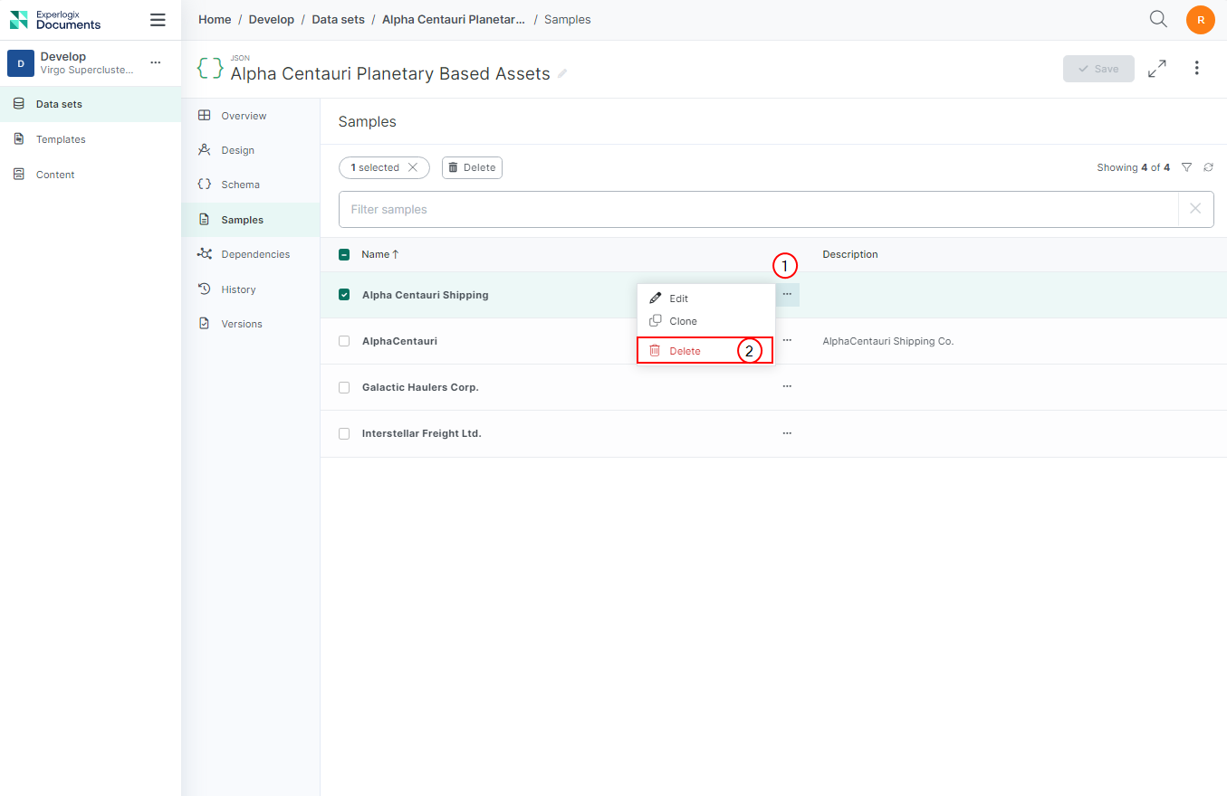Open the Schema tab
The height and width of the screenshot is (796, 1227).
[x=240, y=185]
